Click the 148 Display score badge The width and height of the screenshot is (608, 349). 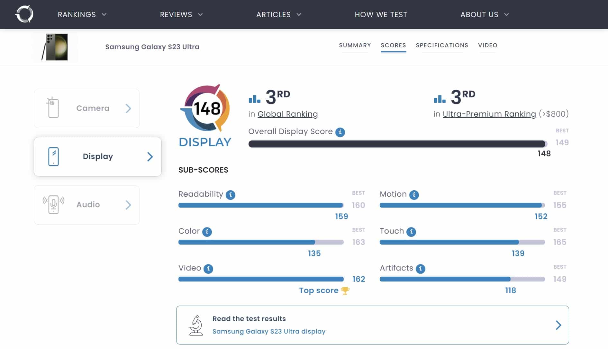pyautogui.click(x=206, y=108)
